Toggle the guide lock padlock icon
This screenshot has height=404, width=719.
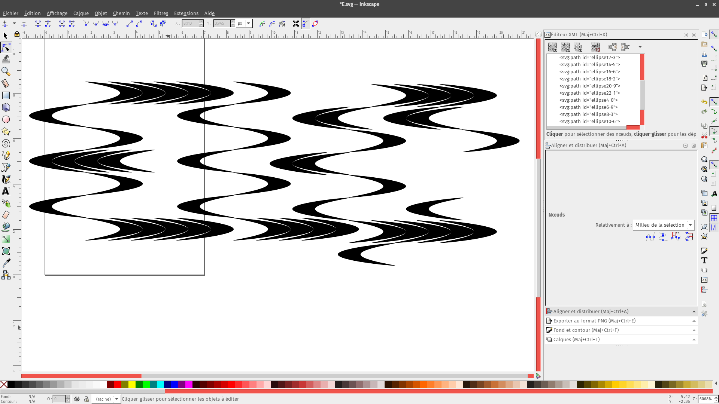tap(17, 34)
